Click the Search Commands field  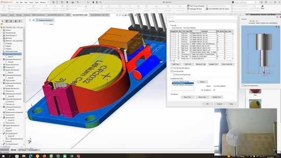245,2
